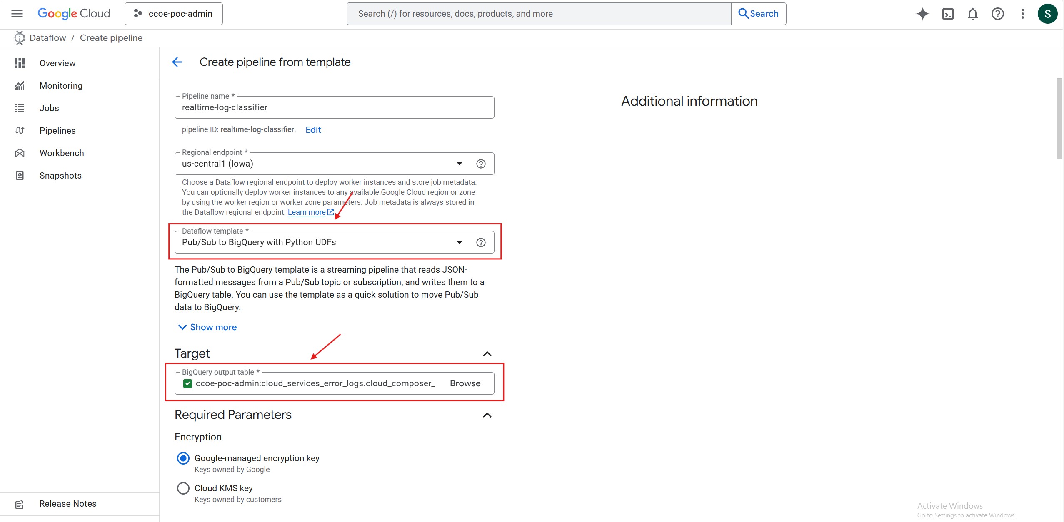Click the page vertical scrollbar thumb
Viewport: 1064px width, 522px height.
pos(1059,119)
